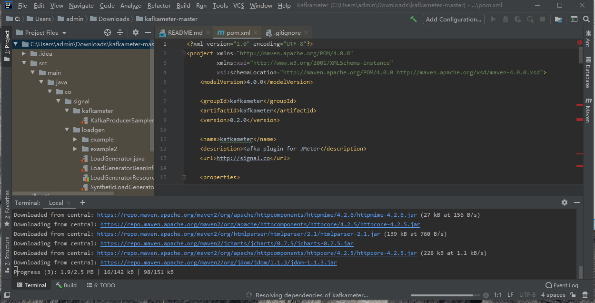This screenshot has height=303, width=595.
Task: Open the Database tool window
Action: click(x=589, y=72)
